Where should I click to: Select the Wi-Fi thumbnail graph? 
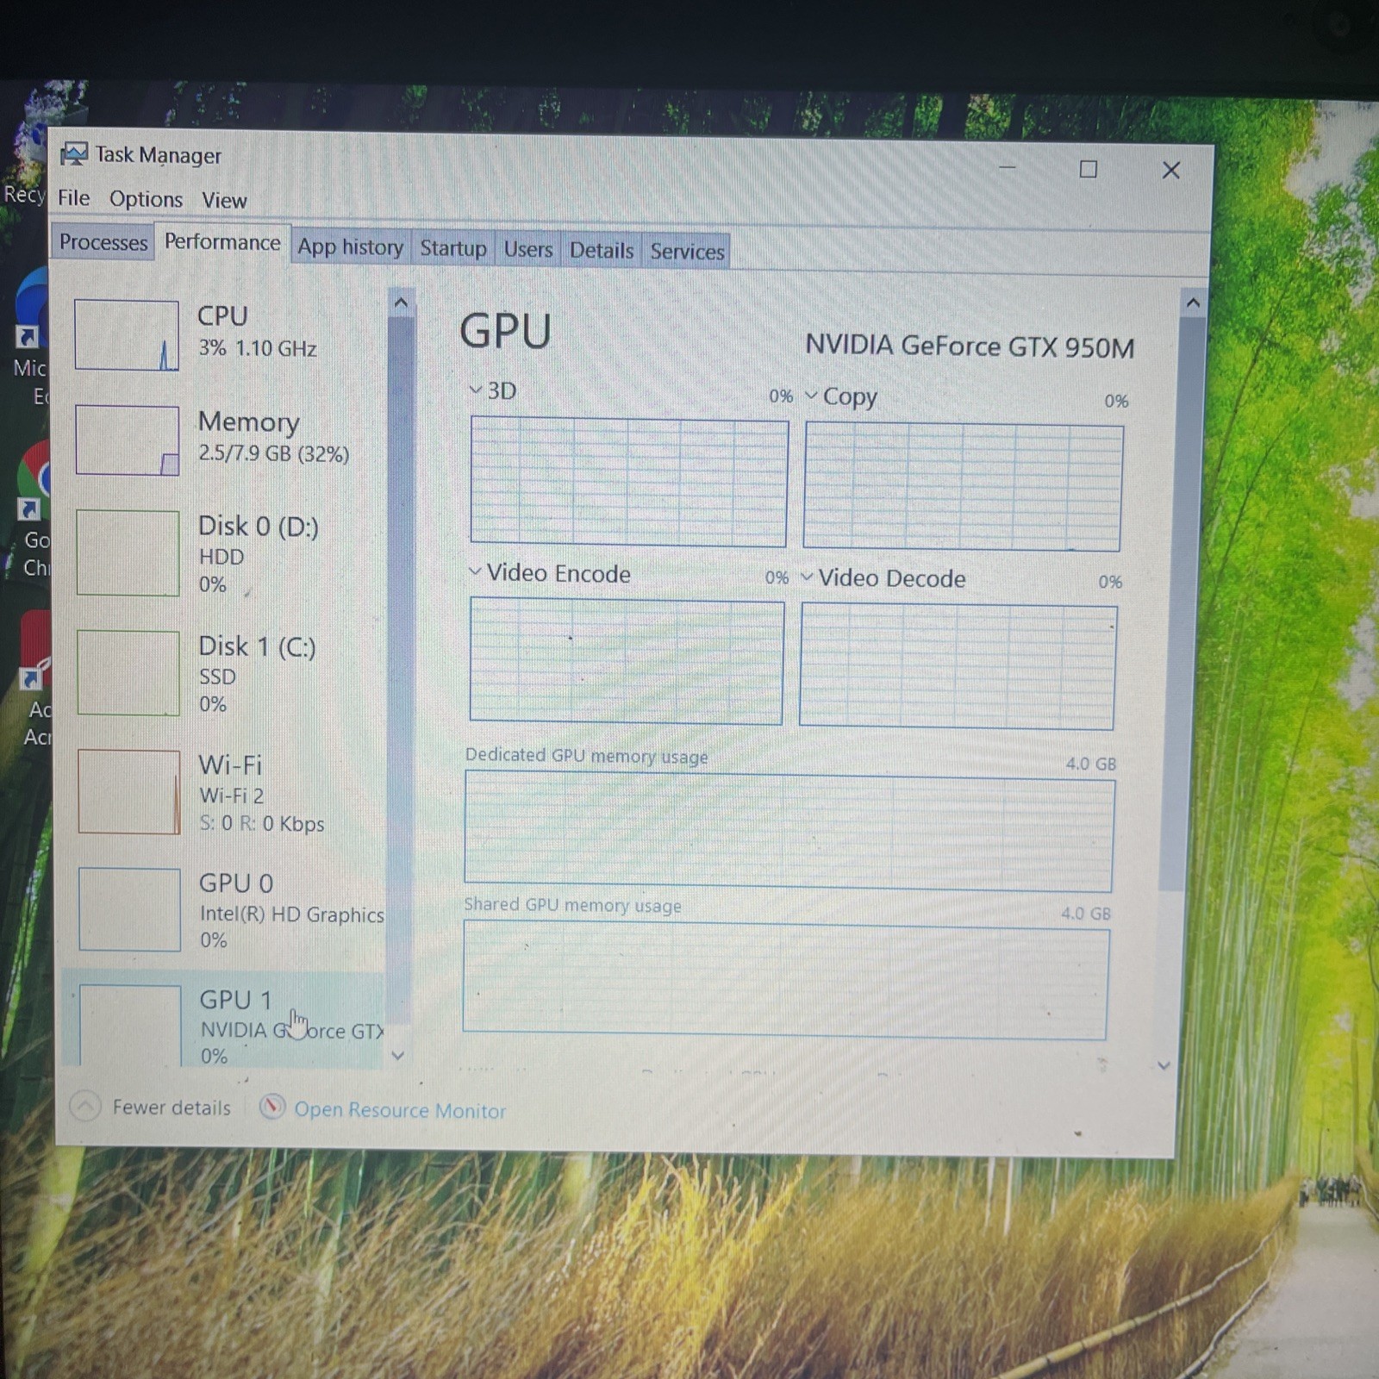tap(129, 792)
